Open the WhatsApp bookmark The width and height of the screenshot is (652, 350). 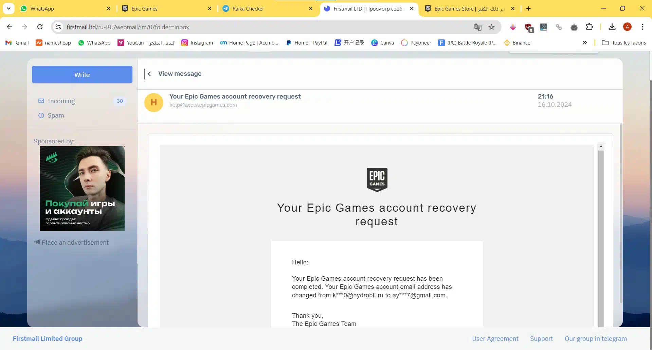94,42
